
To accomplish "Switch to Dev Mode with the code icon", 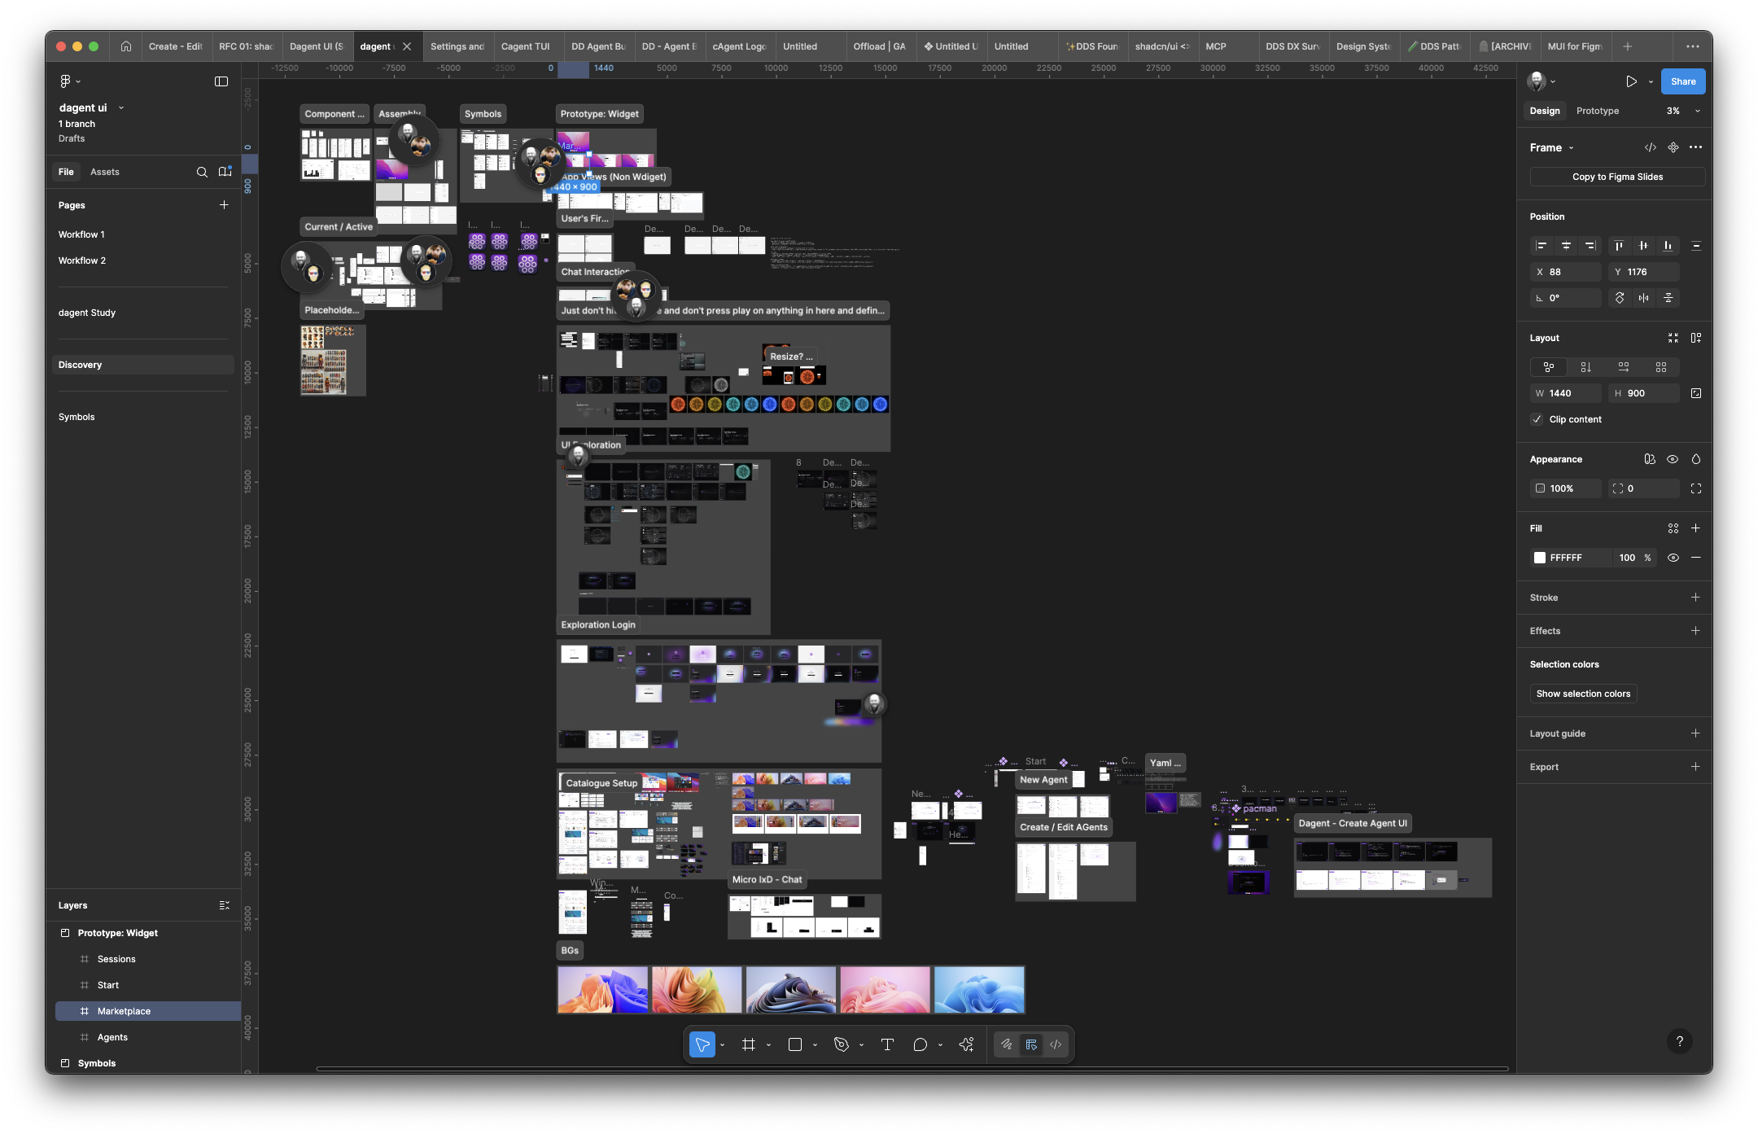I will [x=1056, y=1044].
